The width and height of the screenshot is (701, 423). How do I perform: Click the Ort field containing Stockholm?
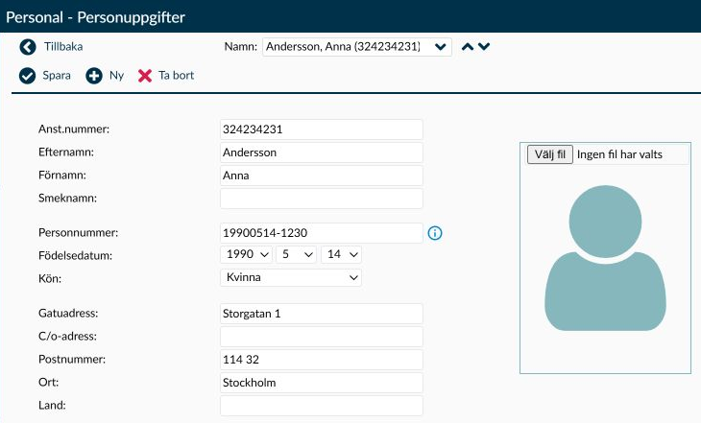322,383
